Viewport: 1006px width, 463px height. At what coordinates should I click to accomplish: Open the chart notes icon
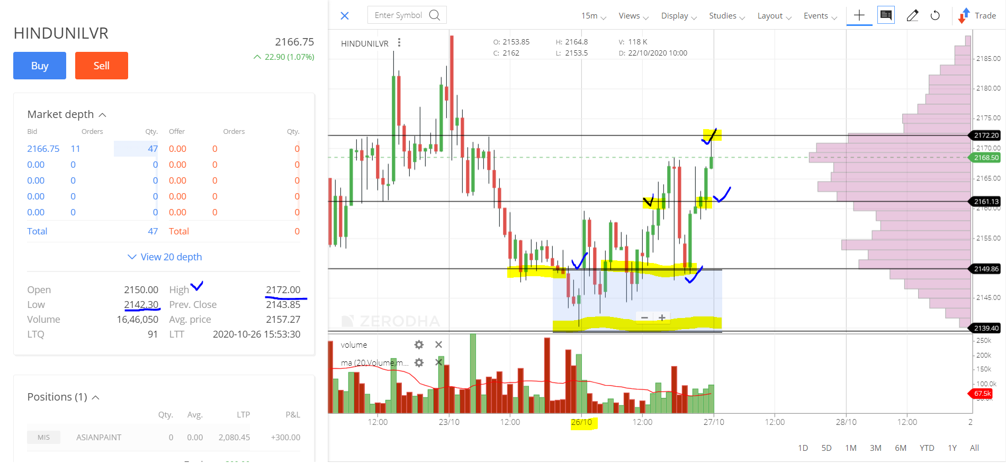coord(886,15)
